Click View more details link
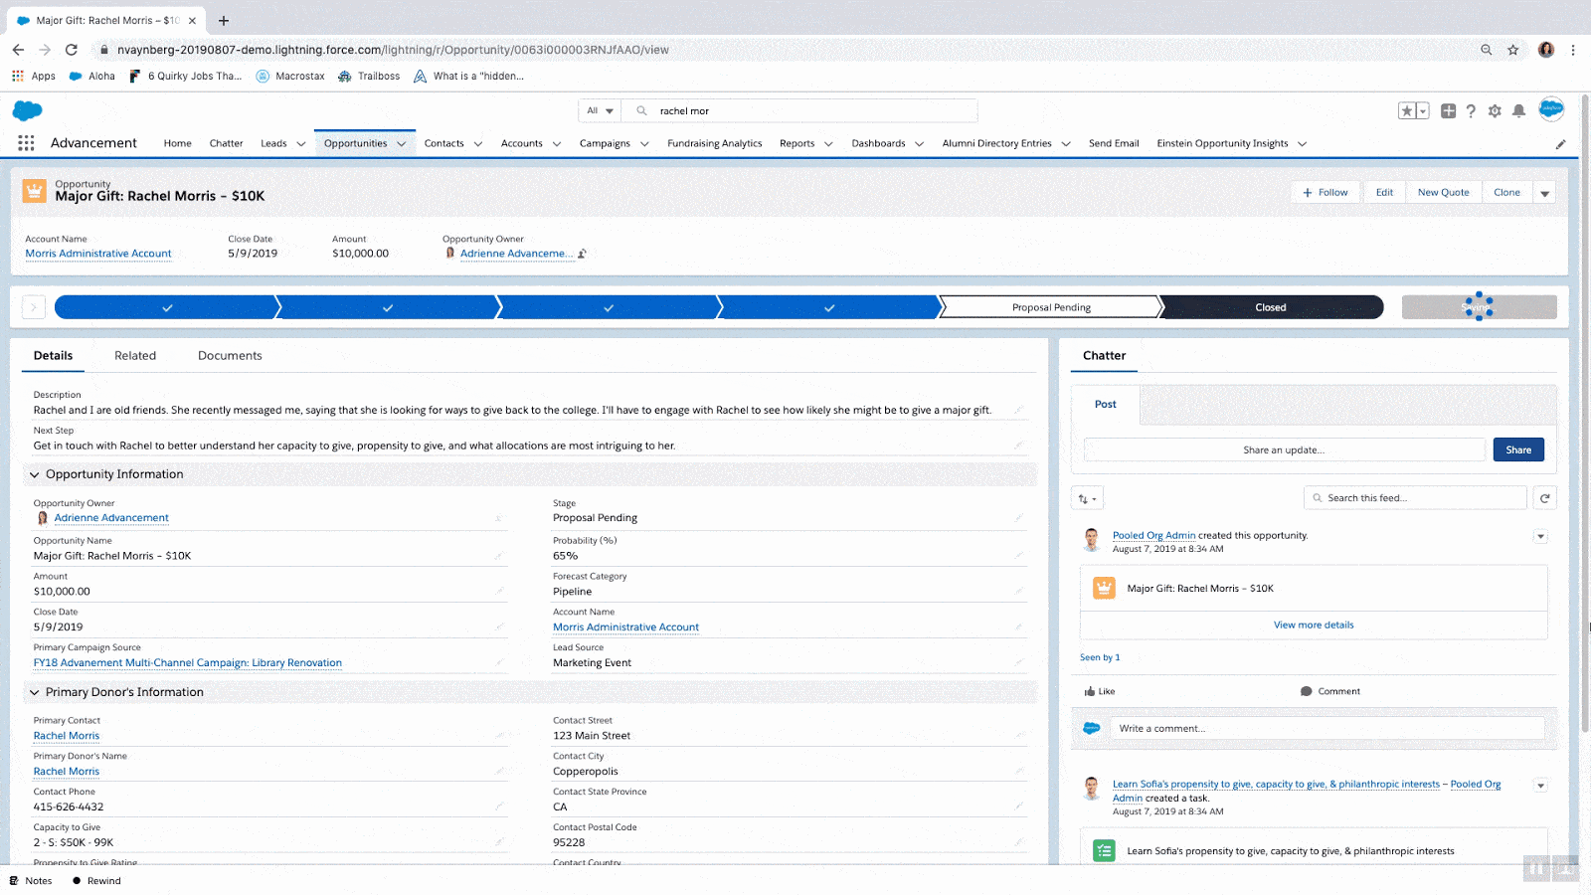The height and width of the screenshot is (895, 1591). click(1314, 625)
